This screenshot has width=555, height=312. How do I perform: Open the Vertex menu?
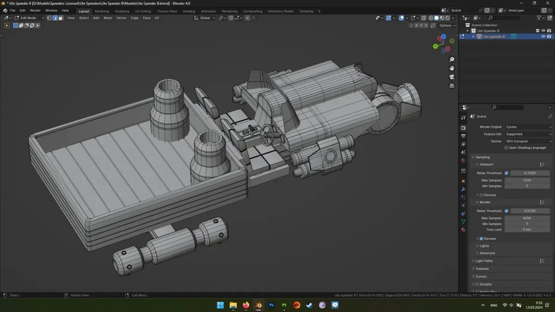coord(121,18)
